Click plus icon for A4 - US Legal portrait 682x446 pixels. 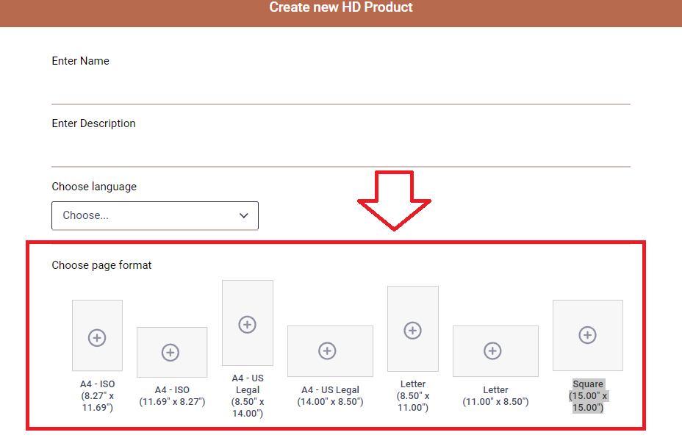248,324
